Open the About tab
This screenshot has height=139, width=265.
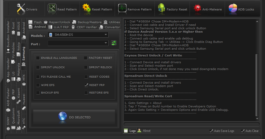tap(144, 131)
